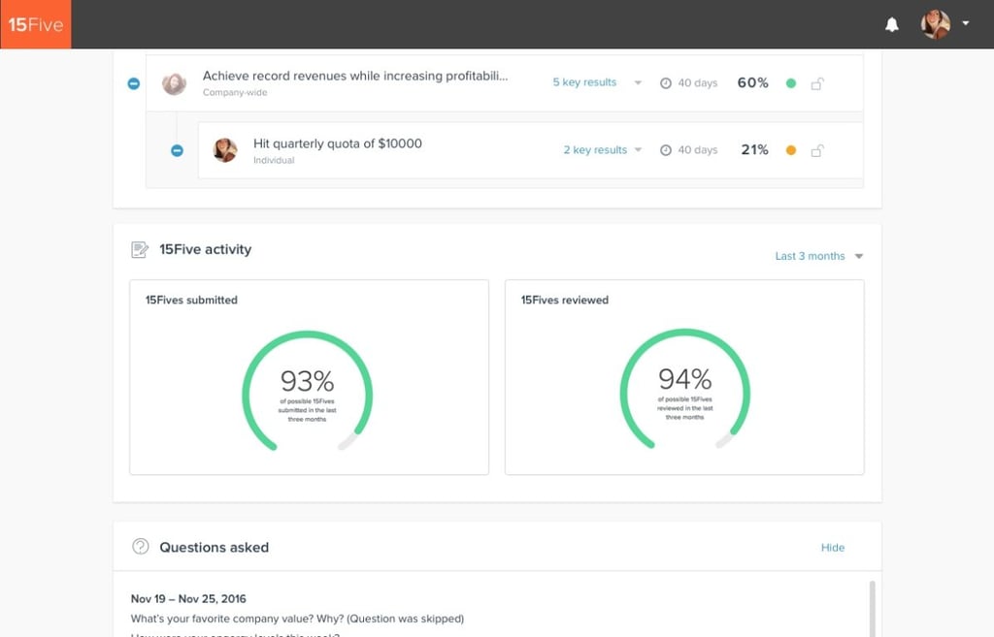Viewport: 994px width, 637px height.
Task: Open the user account menu arrow
Action: tap(965, 23)
